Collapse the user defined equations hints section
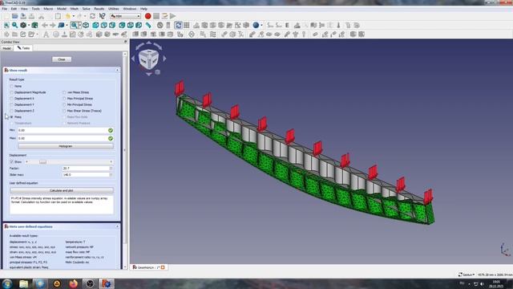Screen dimensions: 513x289 (117, 226)
